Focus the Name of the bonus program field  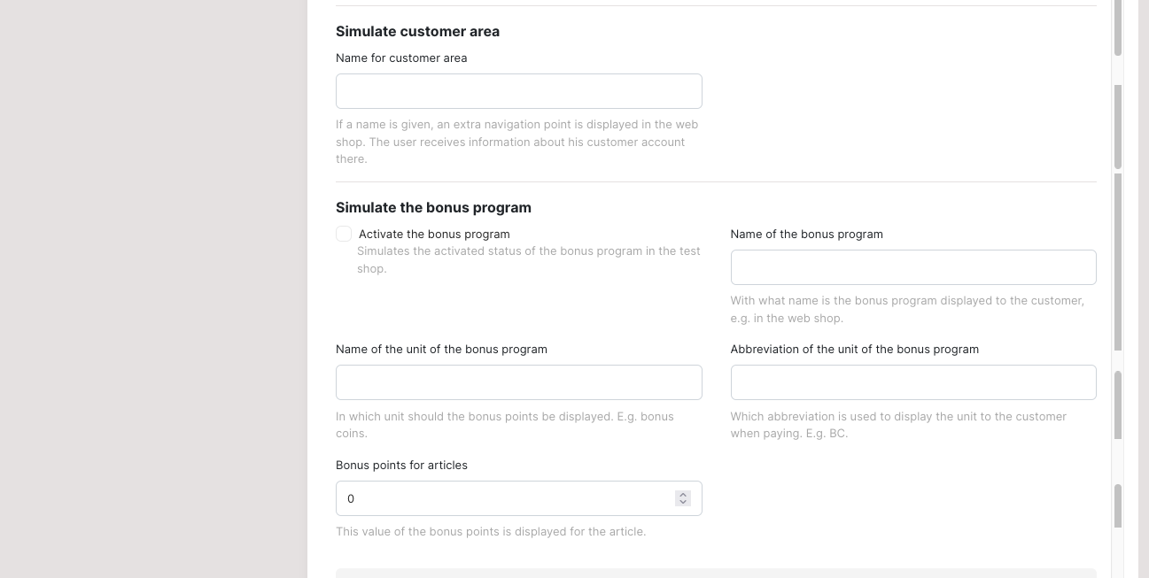[913, 267]
